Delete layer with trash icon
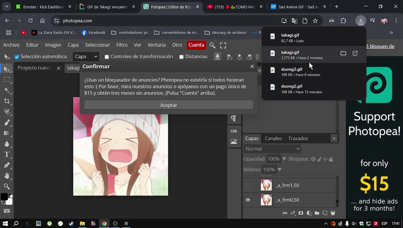This screenshot has height=228, width=403. (333, 213)
